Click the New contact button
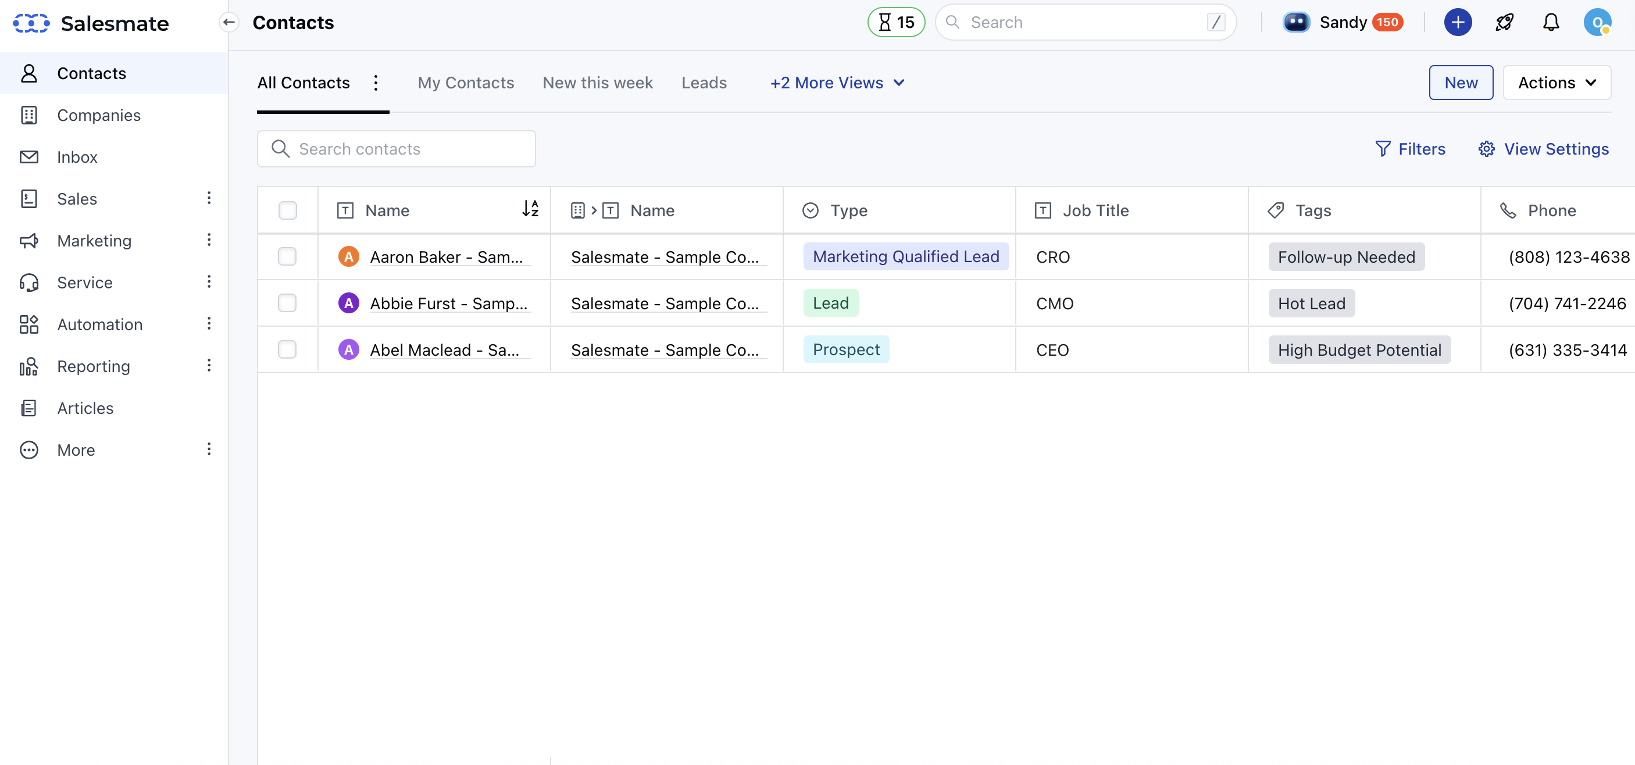 pyautogui.click(x=1461, y=83)
